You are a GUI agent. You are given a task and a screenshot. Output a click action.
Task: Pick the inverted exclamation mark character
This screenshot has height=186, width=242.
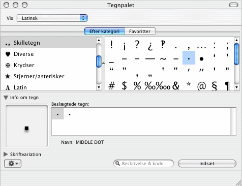pyautogui.click(x=125, y=46)
